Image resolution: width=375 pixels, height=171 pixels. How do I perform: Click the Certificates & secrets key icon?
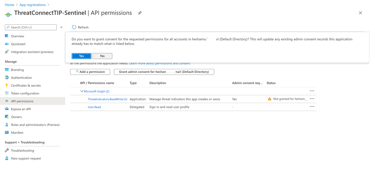(7, 85)
